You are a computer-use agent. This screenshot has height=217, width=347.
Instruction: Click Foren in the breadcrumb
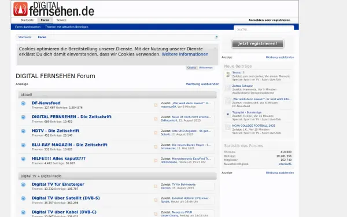pos(42,37)
